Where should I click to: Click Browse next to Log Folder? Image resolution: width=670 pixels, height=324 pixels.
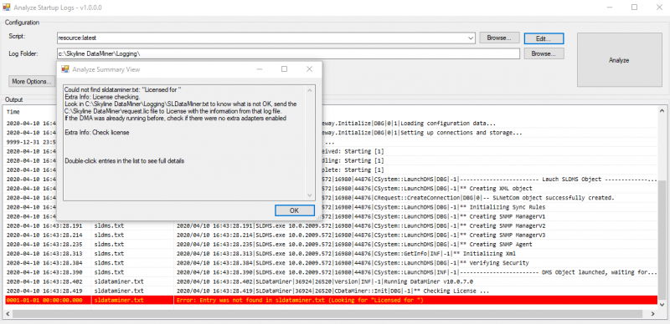tap(544, 53)
